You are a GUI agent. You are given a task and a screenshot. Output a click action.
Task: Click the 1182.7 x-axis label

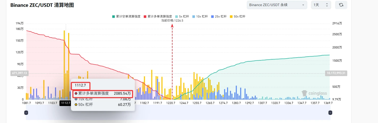tap(144, 103)
